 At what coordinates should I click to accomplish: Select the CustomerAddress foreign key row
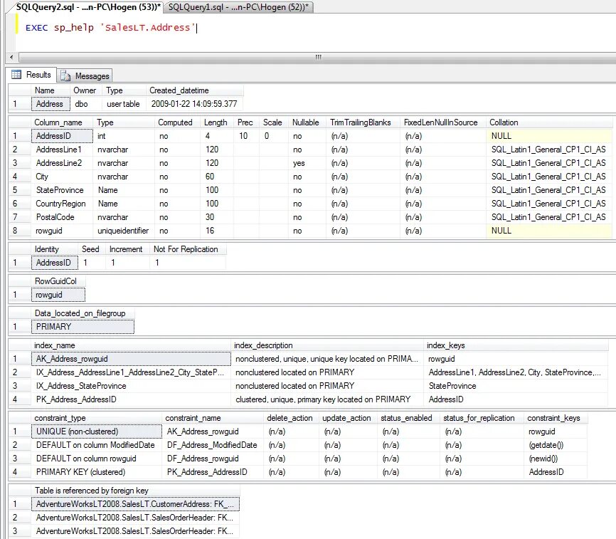(135, 504)
